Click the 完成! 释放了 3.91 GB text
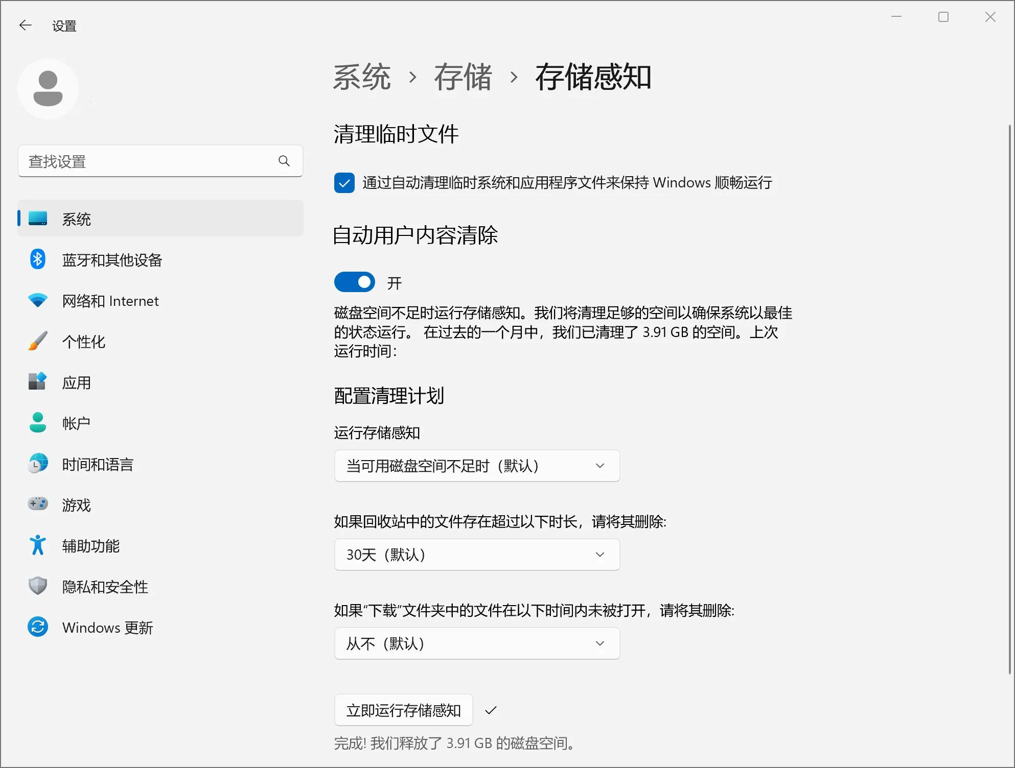This screenshot has height=768, width=1015. 455,743
